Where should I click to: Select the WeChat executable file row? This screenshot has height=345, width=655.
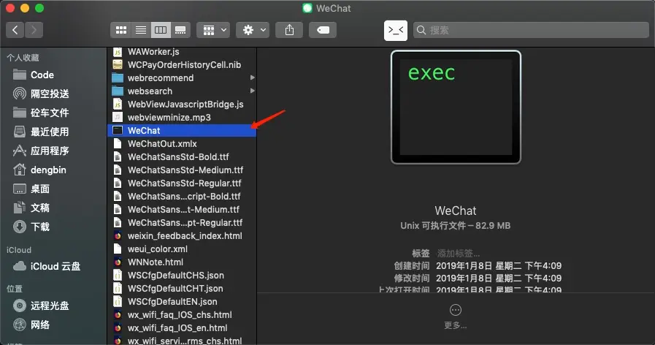click(x=182, y=131)
